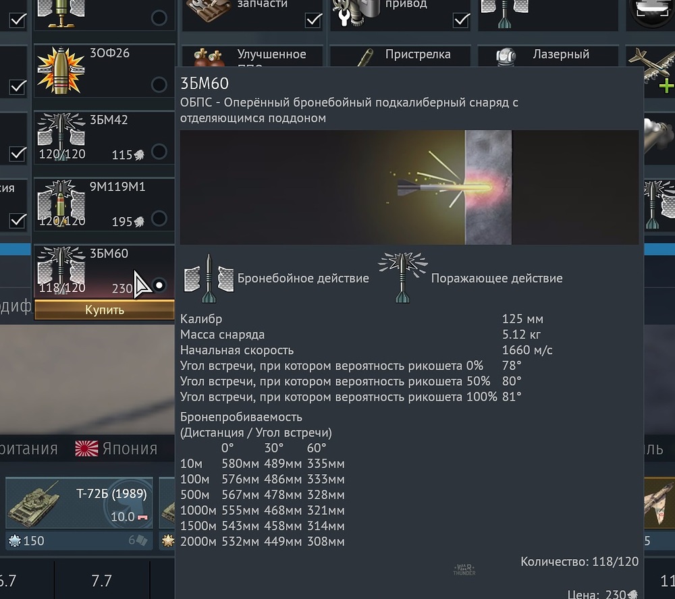Click the Japan rising sun flag icon

click(x=86, y=449)
